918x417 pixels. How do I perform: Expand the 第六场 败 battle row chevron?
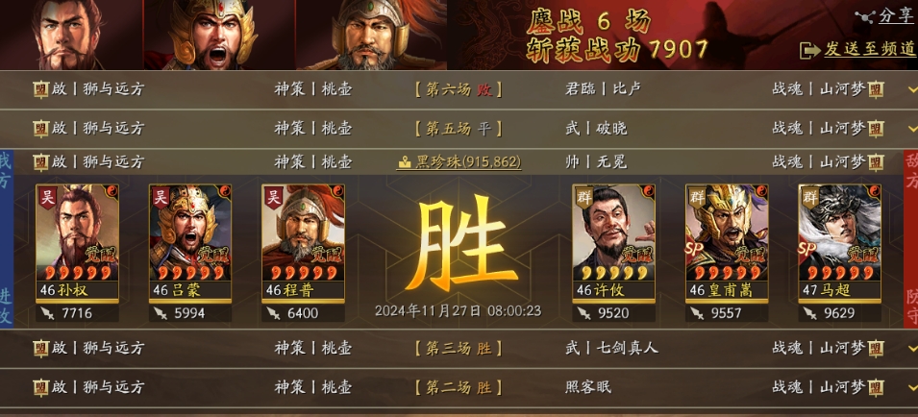pos(911,89)
